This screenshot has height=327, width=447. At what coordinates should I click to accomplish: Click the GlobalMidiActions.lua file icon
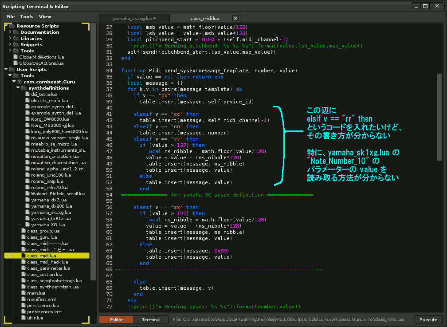pos(16,57)
